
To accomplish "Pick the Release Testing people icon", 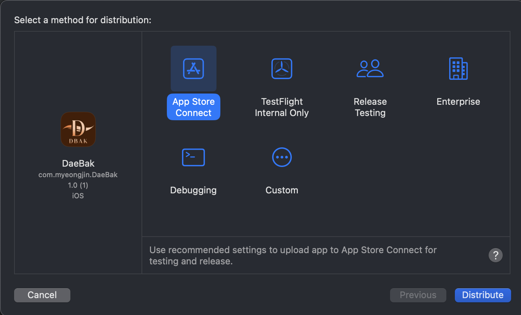I will pyautogui.click(x=370, y=69).
